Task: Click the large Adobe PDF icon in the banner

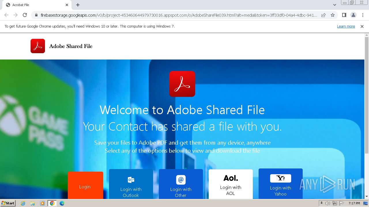Action: pyautogui.click(x=182, y=84)
